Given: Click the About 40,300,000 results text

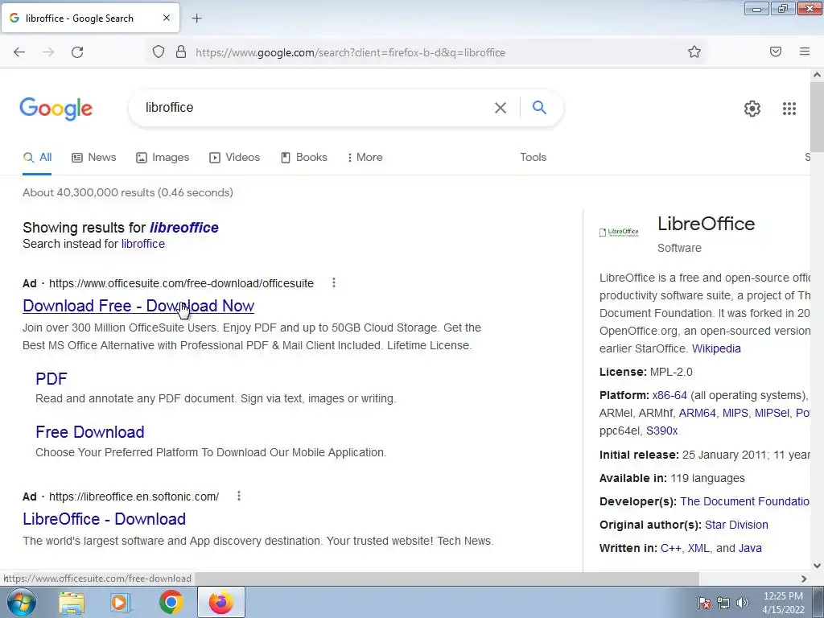Looking at the screenshot, I should (x=128, y=192).
